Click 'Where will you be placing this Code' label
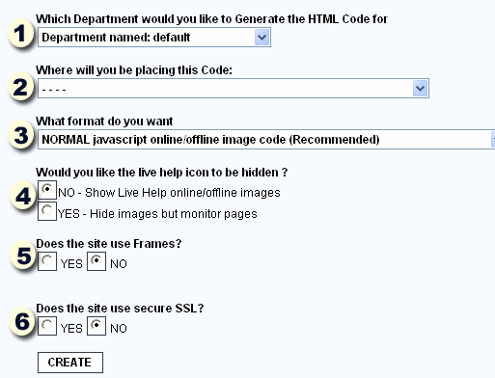The height and width of the screenshot is (378, 495). tap(134, 70)
